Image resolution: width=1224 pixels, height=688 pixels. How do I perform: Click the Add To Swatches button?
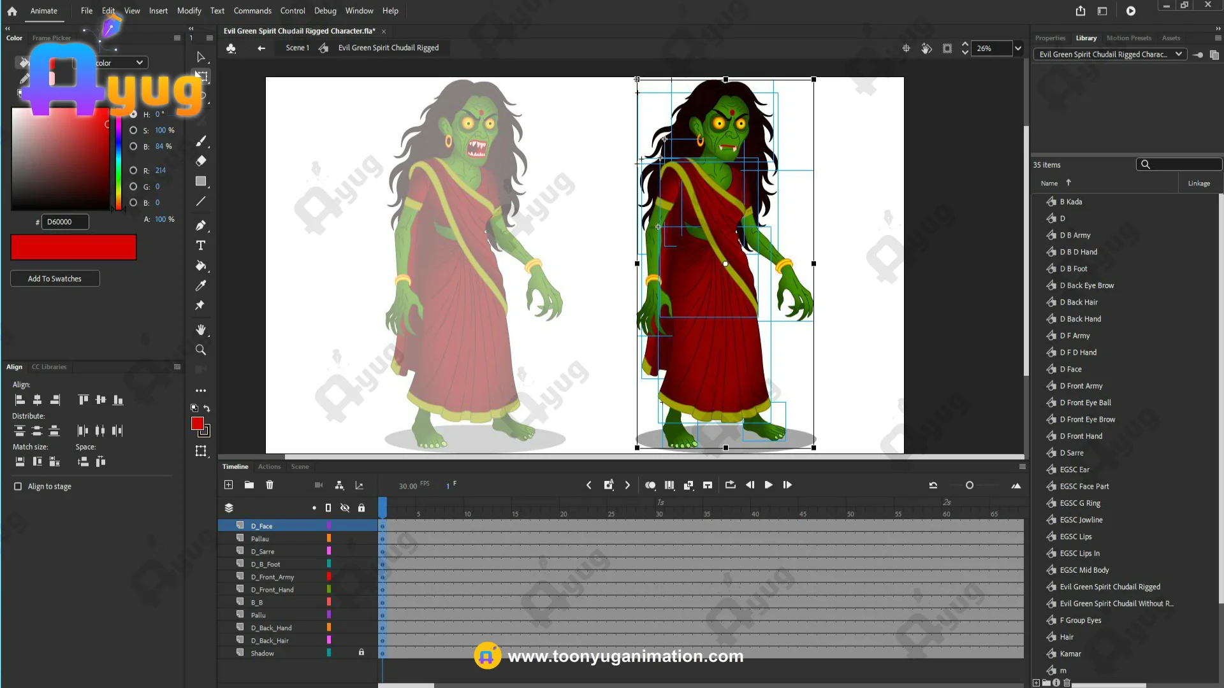coord(55,279)
